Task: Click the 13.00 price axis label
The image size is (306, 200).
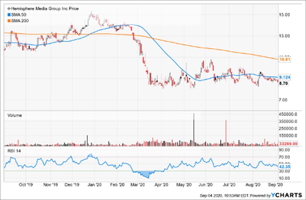Action: click(x=284, y=36)
